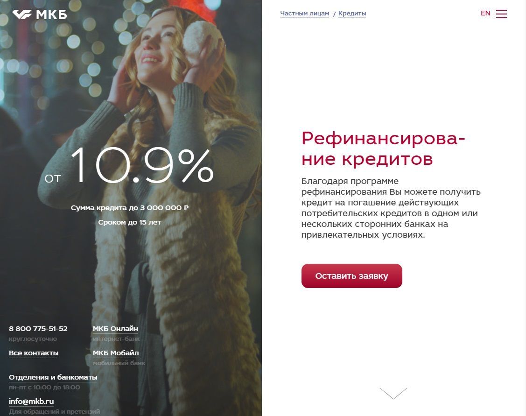Open the банкоматы link
Image resolution: width=526 pixels, height=416 pixels.
click(x=77, y=377)
